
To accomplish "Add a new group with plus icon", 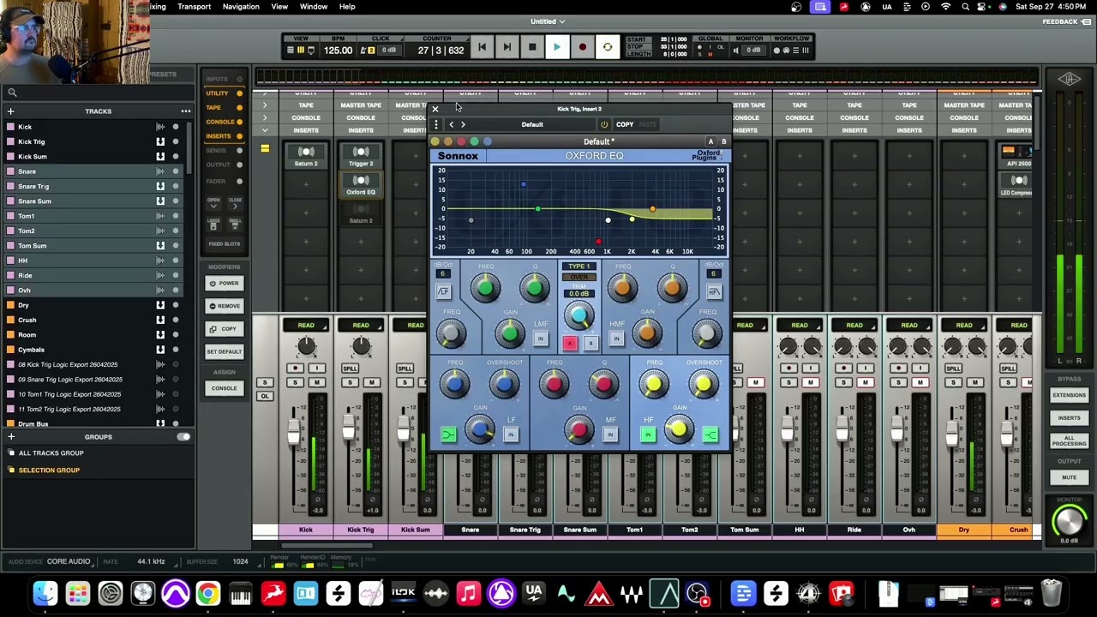I will (11, 437).
